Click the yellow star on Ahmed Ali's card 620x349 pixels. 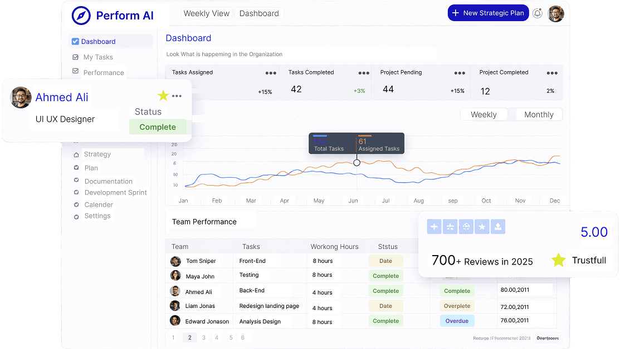163,96
